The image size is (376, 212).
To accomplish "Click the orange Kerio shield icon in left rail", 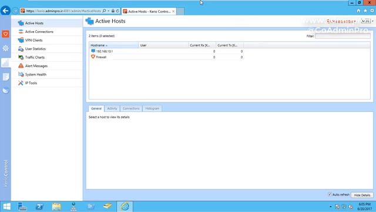I will click(x=5, y=34).
